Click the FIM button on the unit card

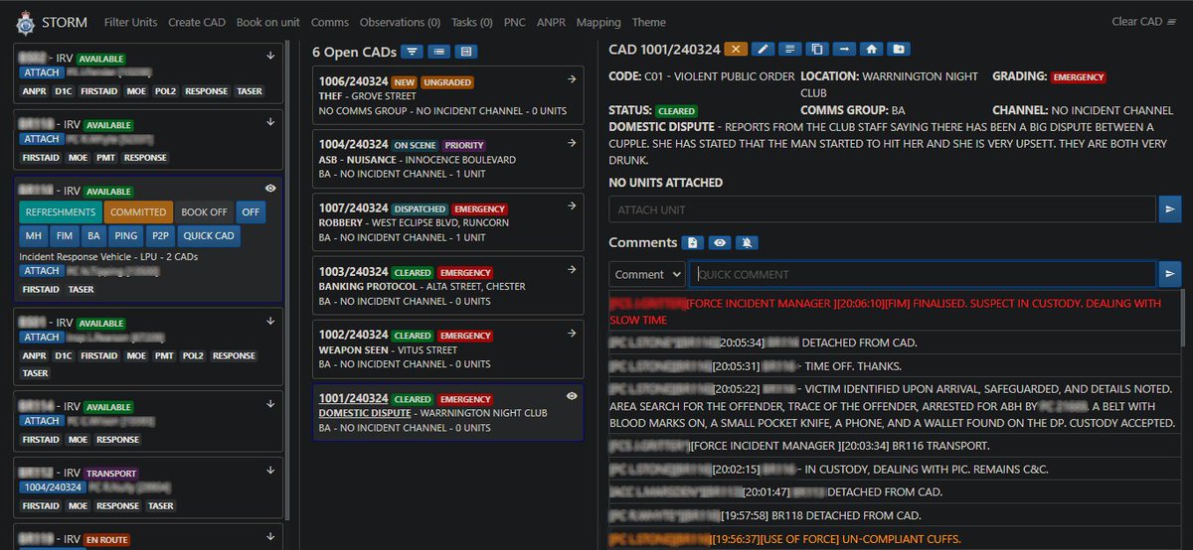[65, 236]
